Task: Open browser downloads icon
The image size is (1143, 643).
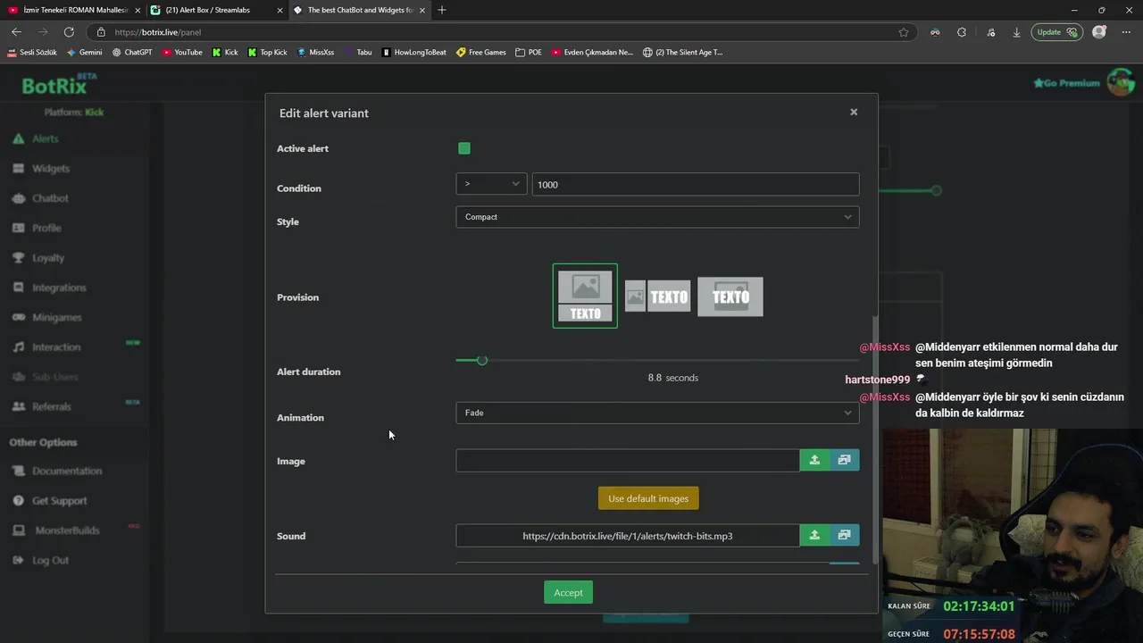Action: point(1016,32)
